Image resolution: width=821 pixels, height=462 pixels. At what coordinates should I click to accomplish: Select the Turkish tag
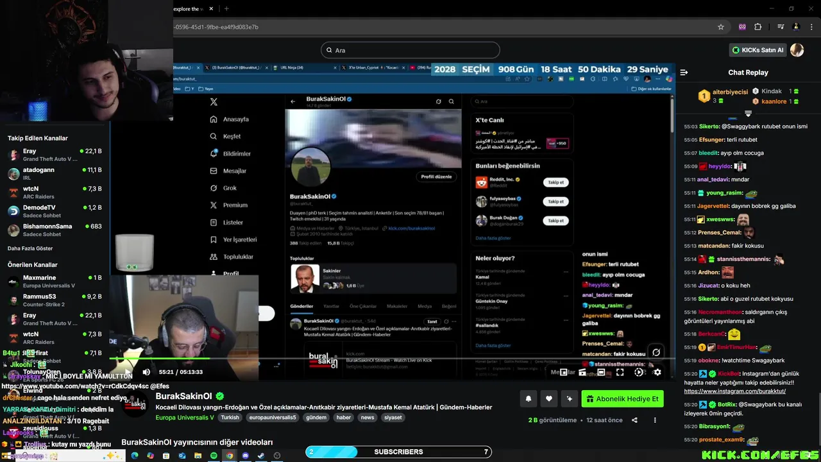(x=230, y=417)
